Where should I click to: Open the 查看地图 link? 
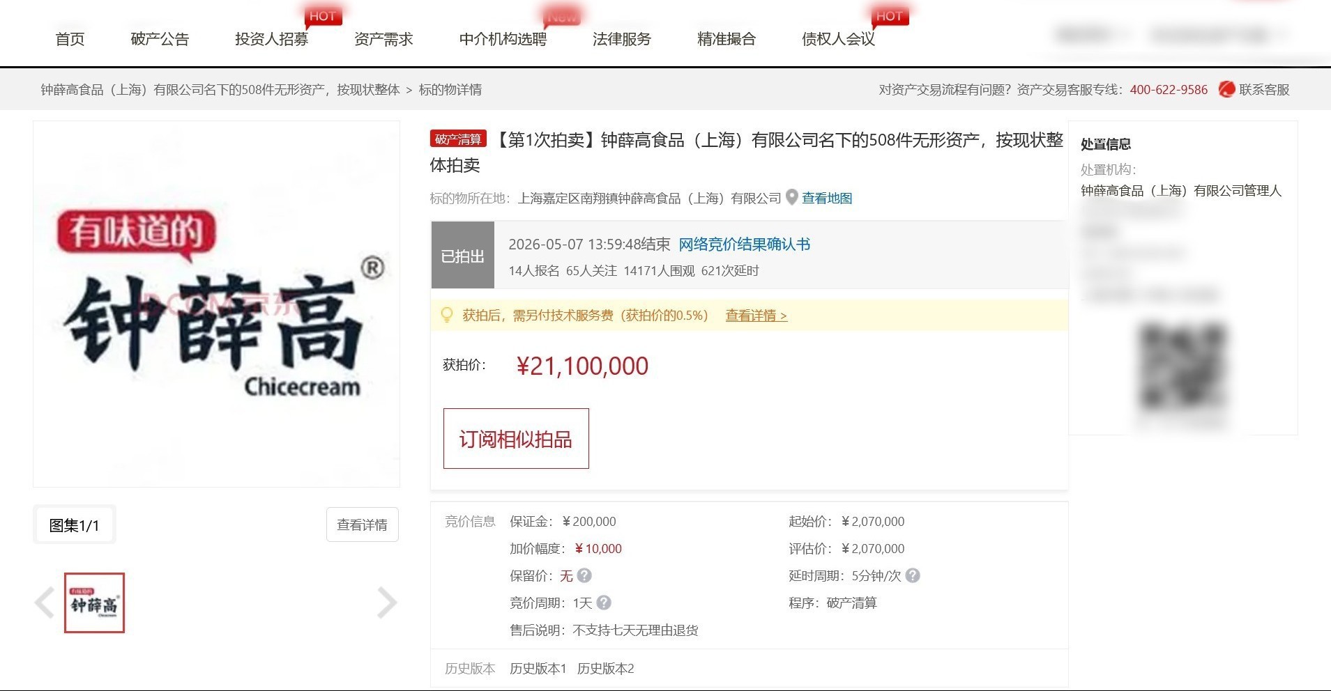coord(827,198)
